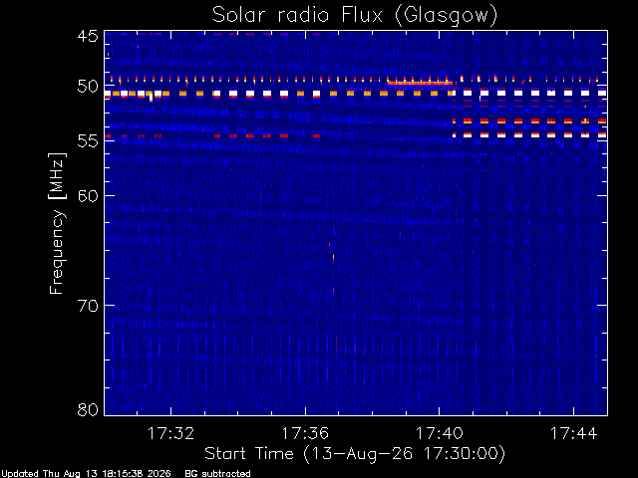Click the 17:32 time axis label
The width and height of the screenshot is (638, 478).
pos(170,433)
